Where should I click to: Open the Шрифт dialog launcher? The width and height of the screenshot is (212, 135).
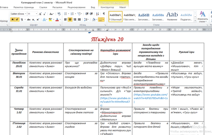pos(60,25)
